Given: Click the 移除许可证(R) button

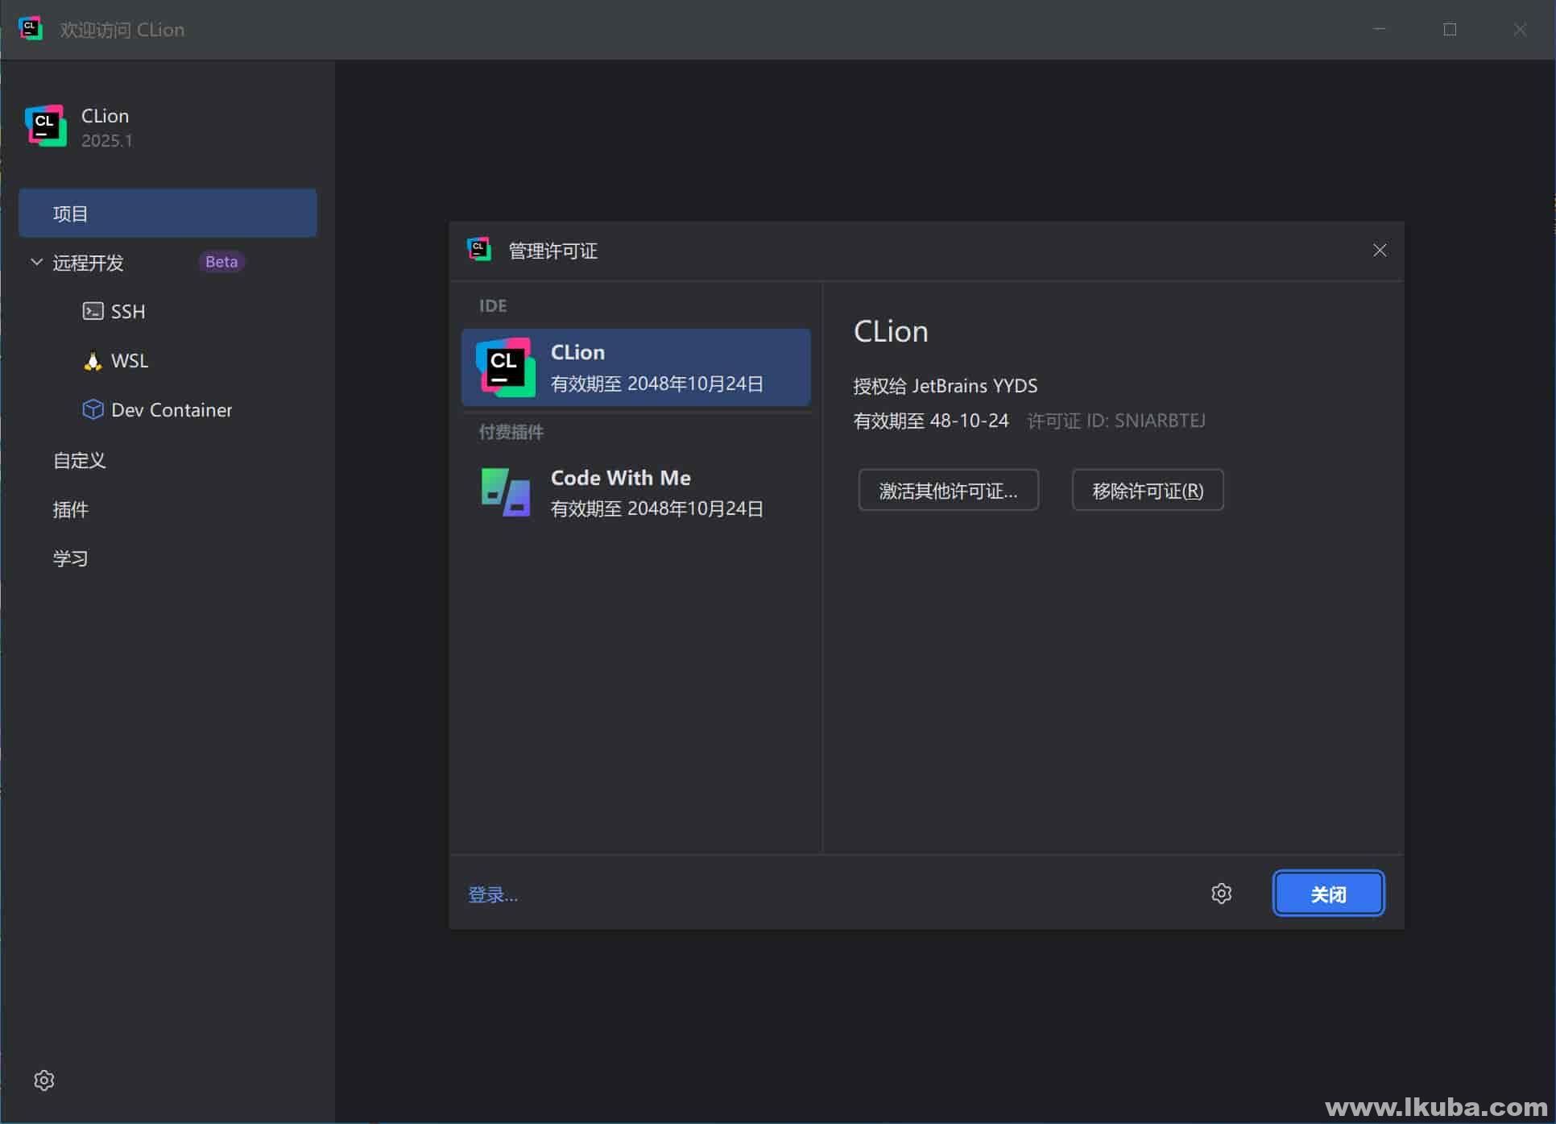Looking at the screenshot, I should pyautogui.click(x=1148, y=490).
